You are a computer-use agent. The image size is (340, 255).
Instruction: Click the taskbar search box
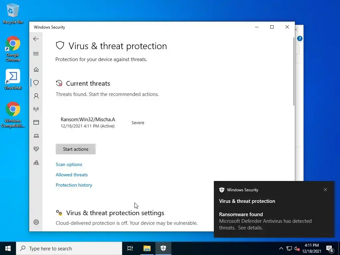(69, 248)
